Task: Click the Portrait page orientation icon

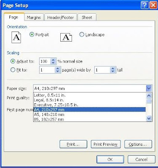Action: [x=16, y=37]
